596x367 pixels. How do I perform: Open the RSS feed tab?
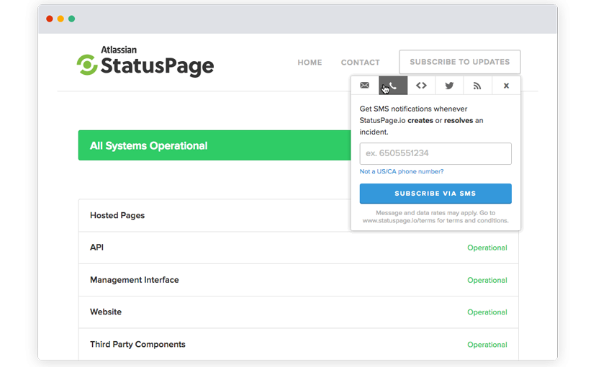click(477, 86)
